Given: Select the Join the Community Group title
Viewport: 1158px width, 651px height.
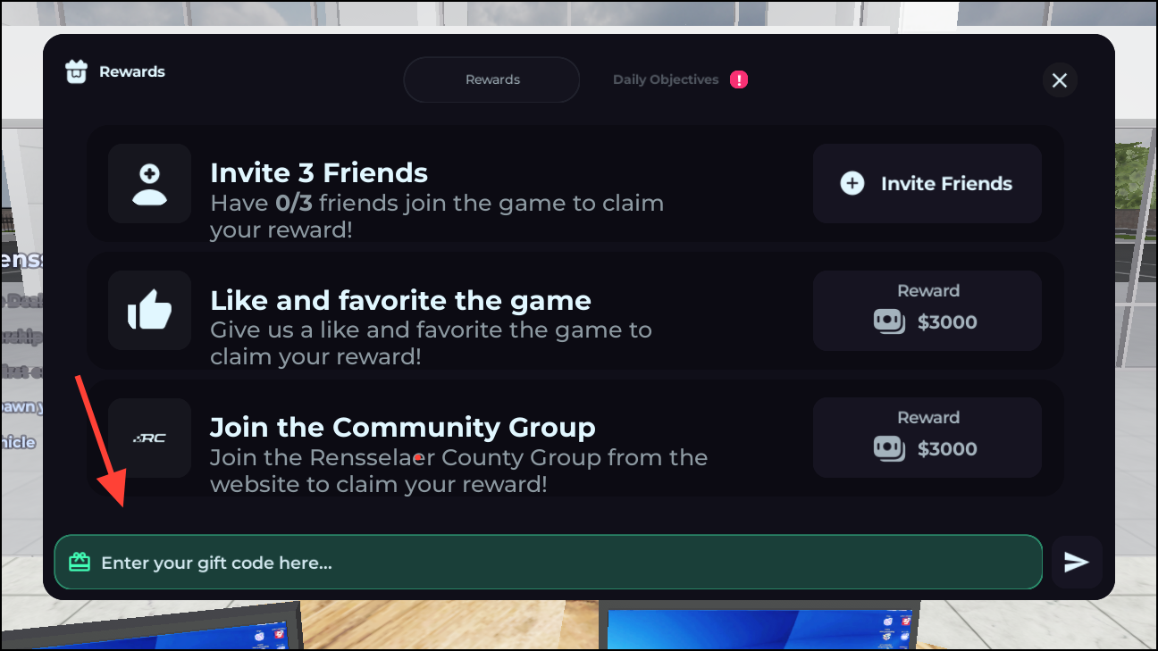Looking at the screenshot, I should pos(403,427).
